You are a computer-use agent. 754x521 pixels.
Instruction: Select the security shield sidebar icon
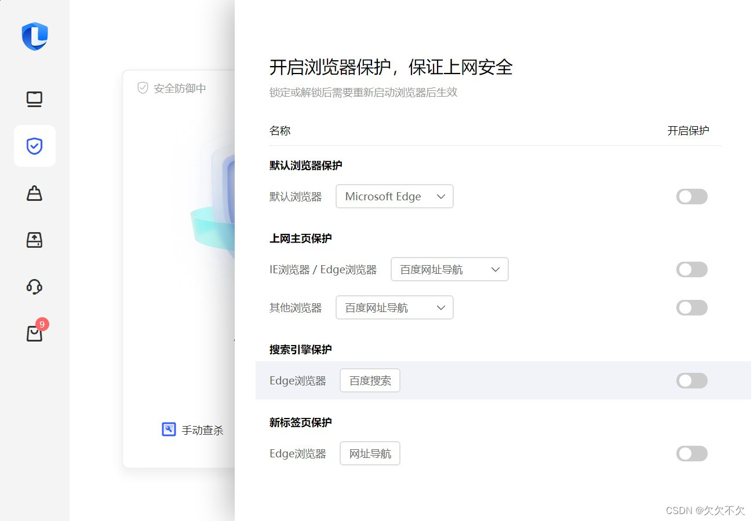pyautogui.click(x=35, y=146)
